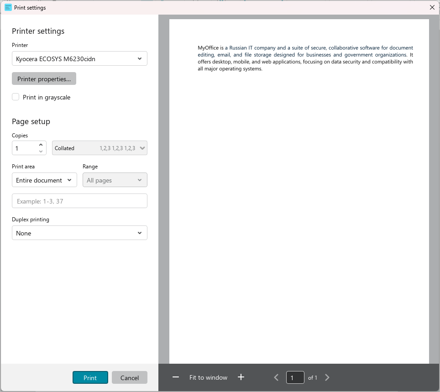The height and width of the screenshot is (392, 440).
Task: Click the 'Printer settings' heading
Action: pyautogui.click(x=38, y=31)
